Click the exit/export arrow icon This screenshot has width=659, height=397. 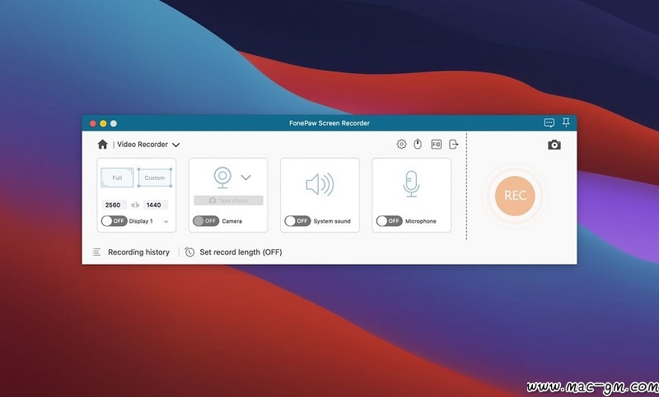[454, 144]
